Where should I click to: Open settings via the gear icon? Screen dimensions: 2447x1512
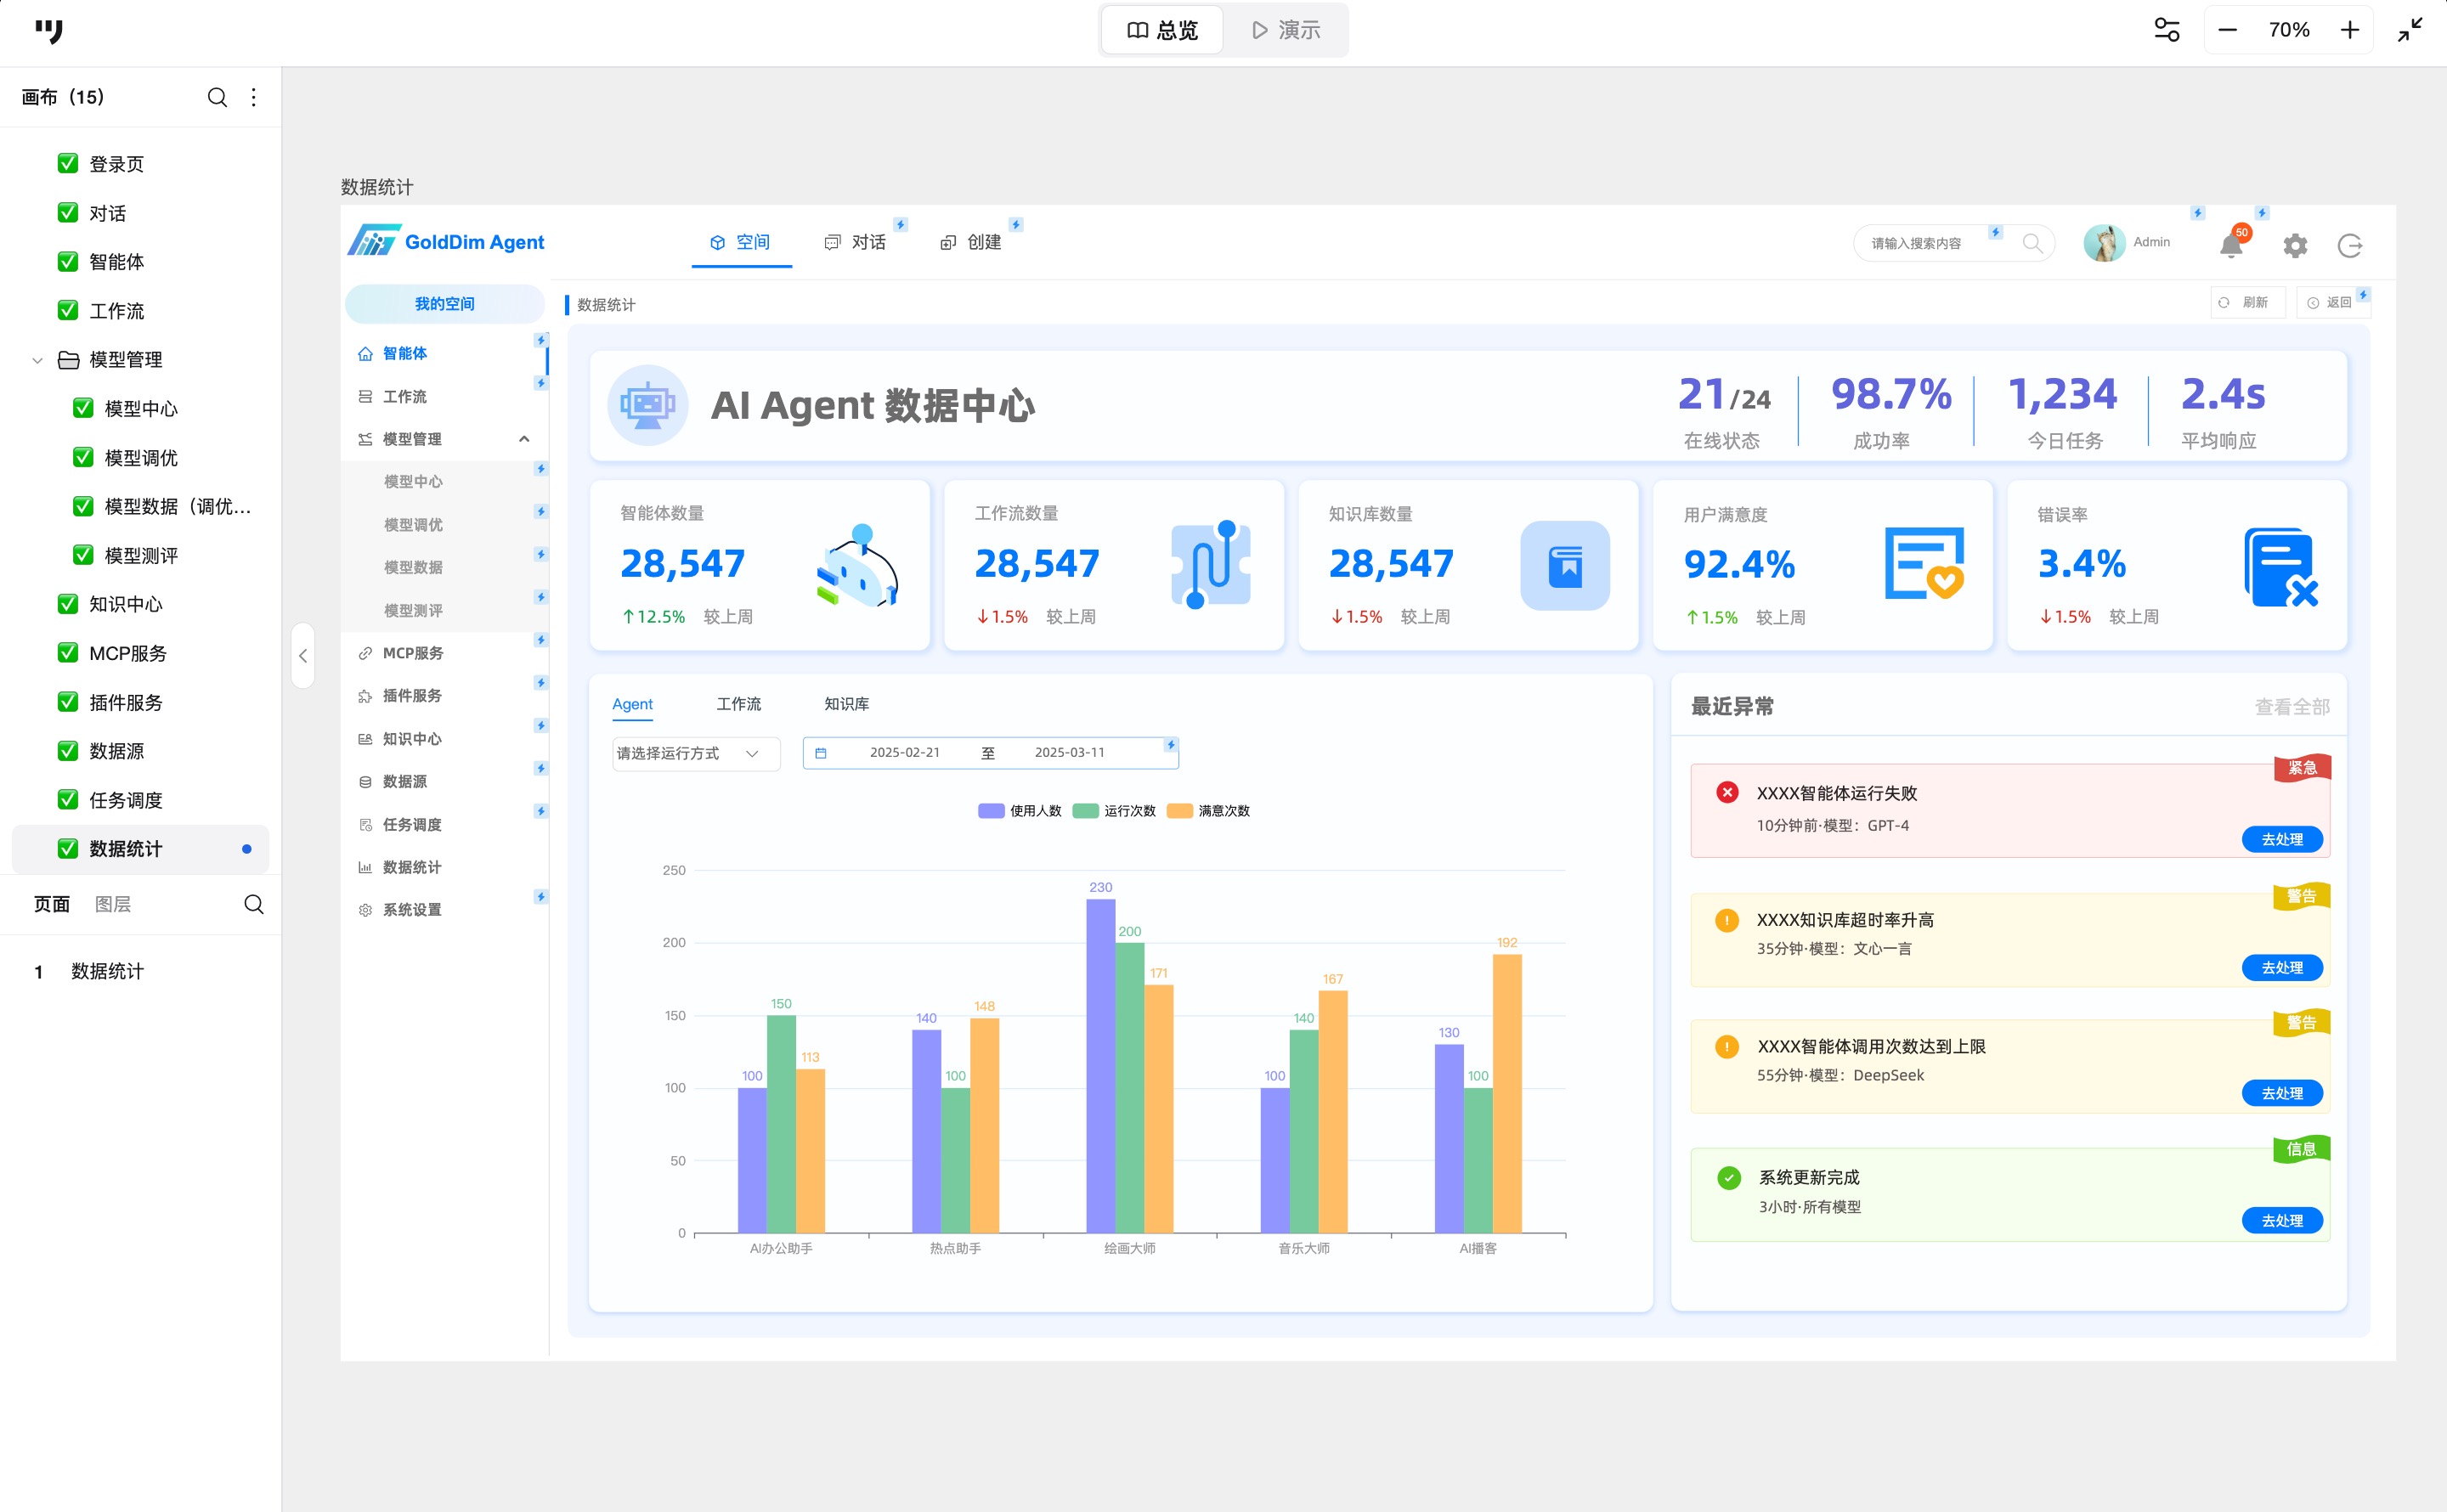tap(2295, 245)
